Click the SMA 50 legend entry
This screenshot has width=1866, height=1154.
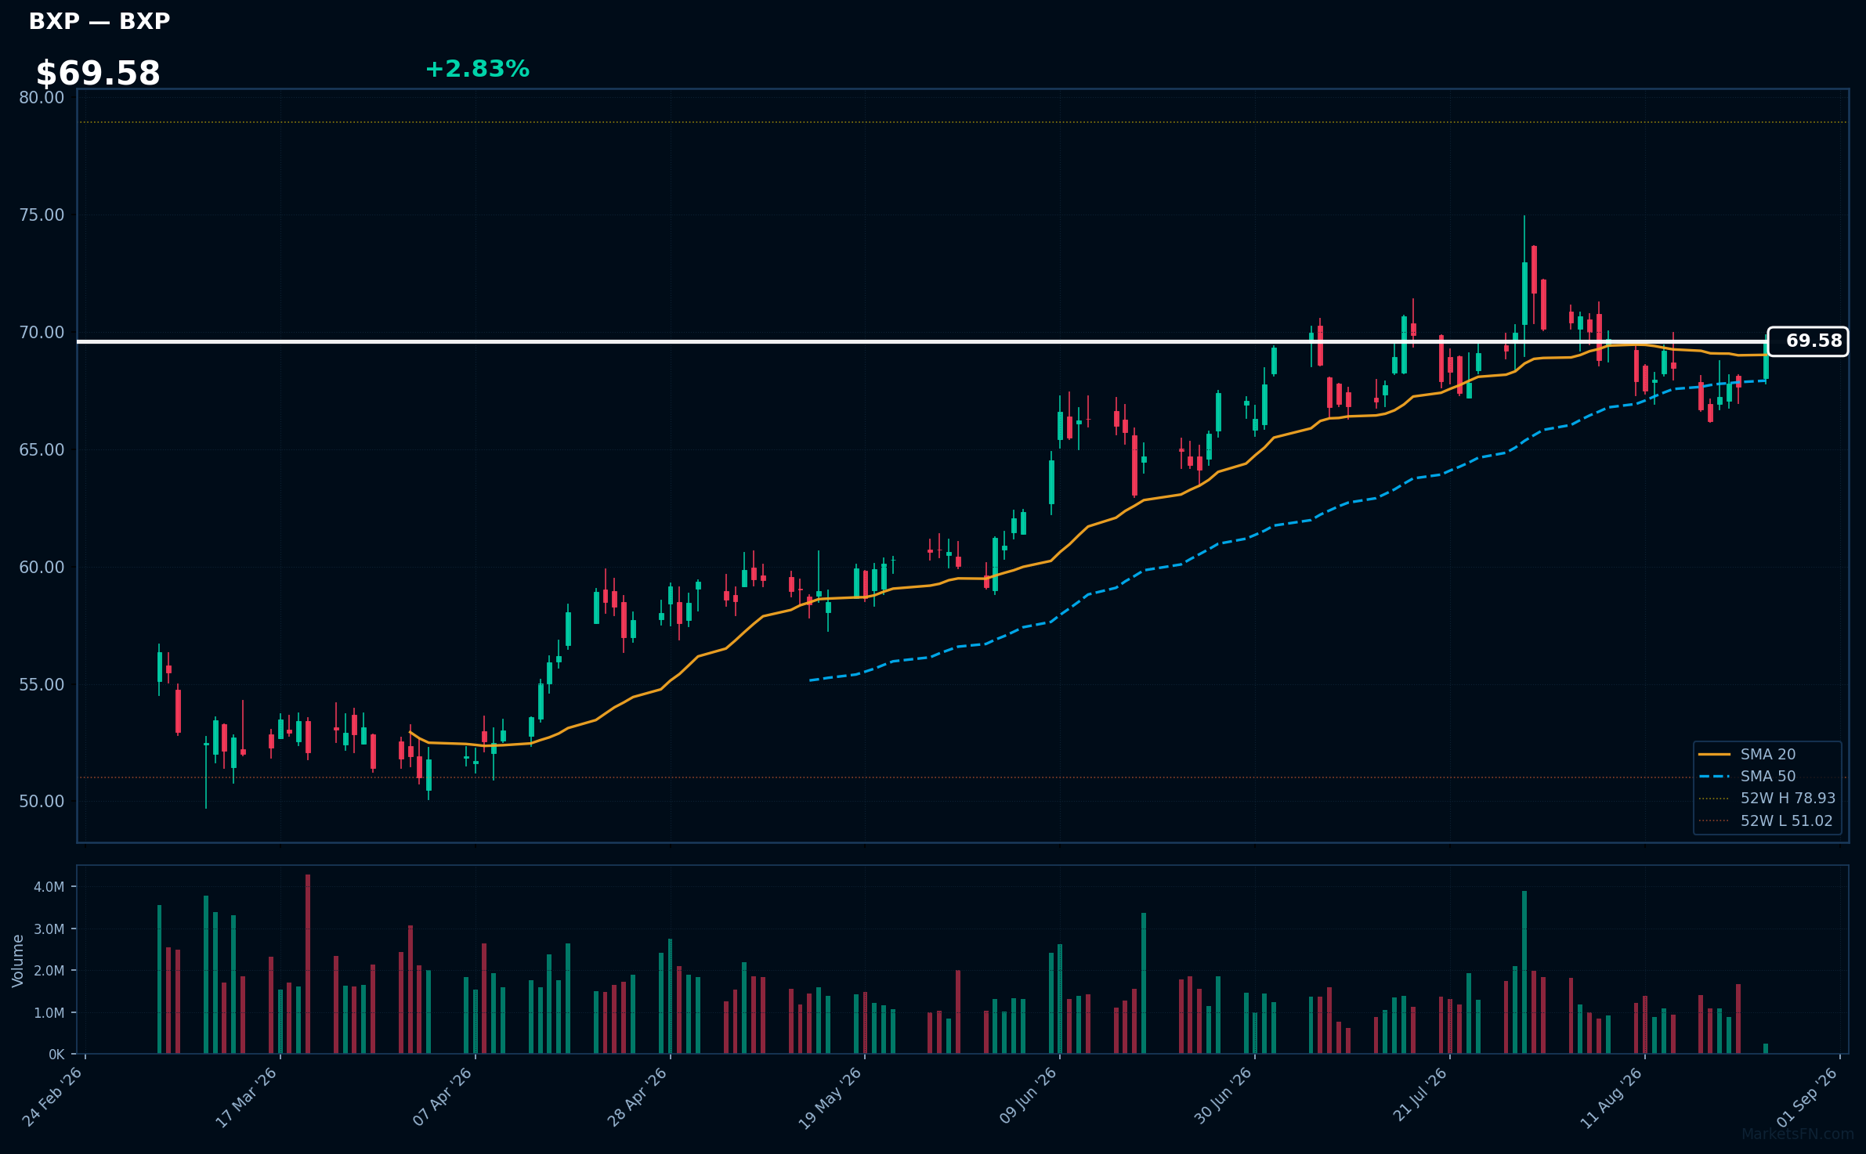tap(1768, 776)
